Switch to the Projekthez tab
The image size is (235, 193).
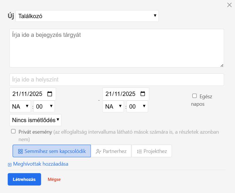[x=152, y=151]
